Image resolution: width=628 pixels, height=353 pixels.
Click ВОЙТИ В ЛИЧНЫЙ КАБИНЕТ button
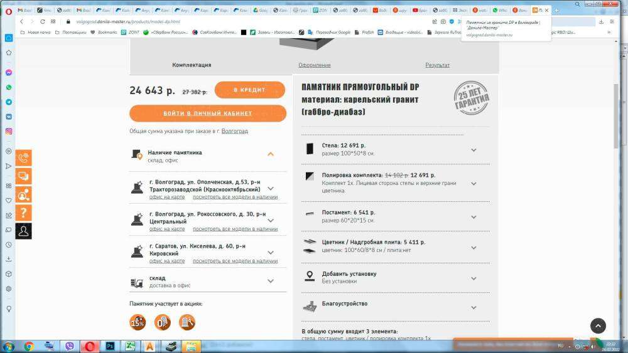coord(208,113)
